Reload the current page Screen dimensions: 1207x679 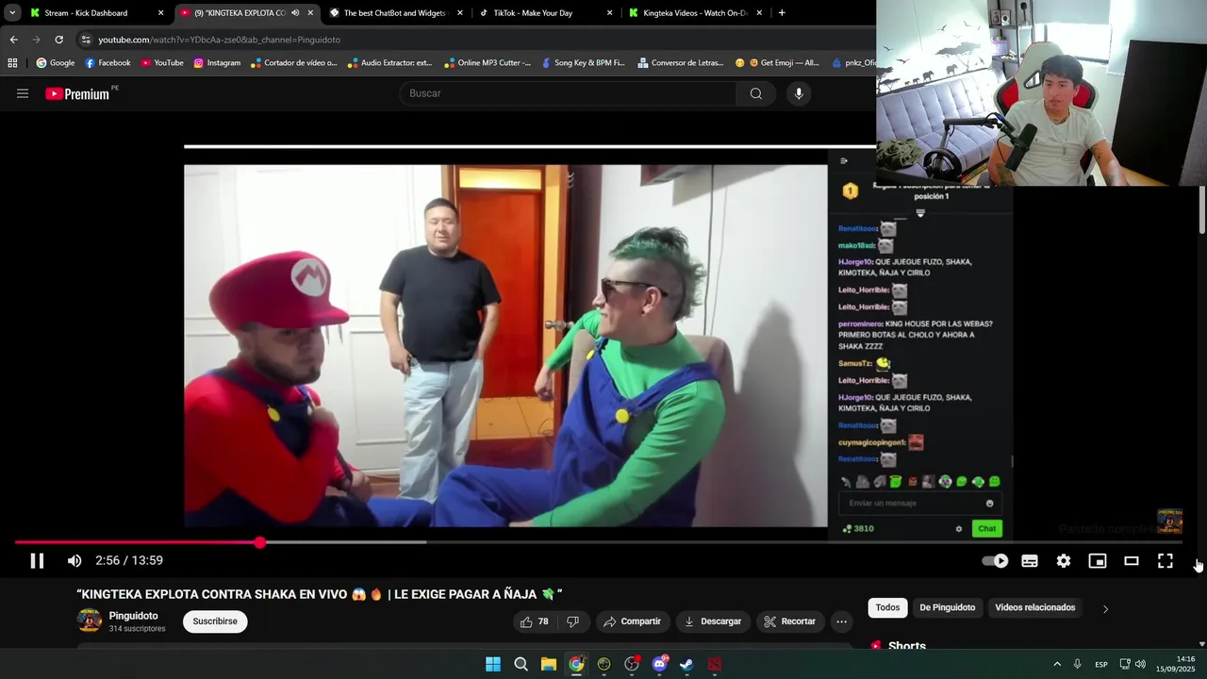point(58,40)
